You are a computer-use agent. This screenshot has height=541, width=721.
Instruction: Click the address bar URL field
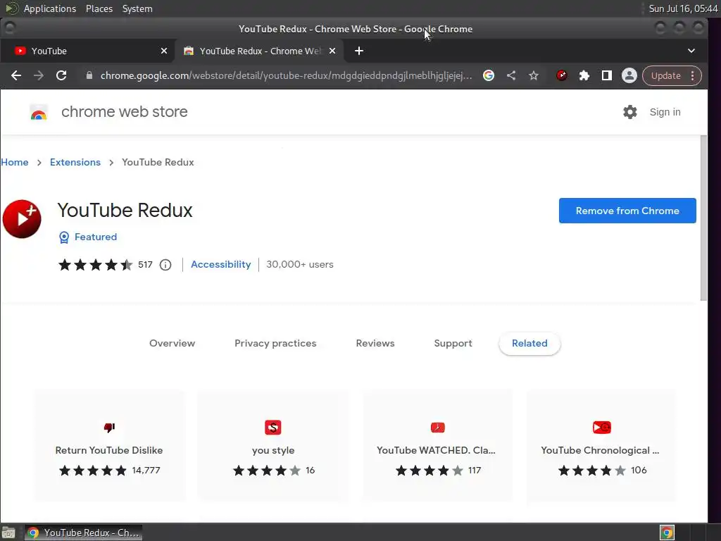point(286,75)
